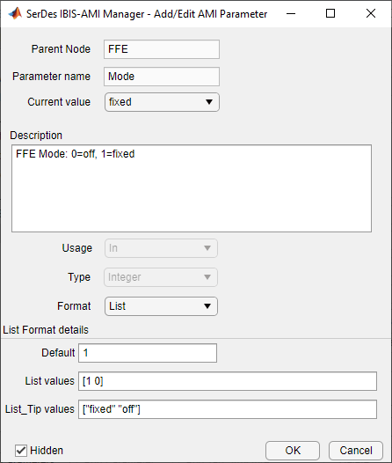This screenshot has width=392, height=463.
Task: Minimize the Add/Edit AMI Parameter window
Action: pyautogui.click(x=291, y=13)
